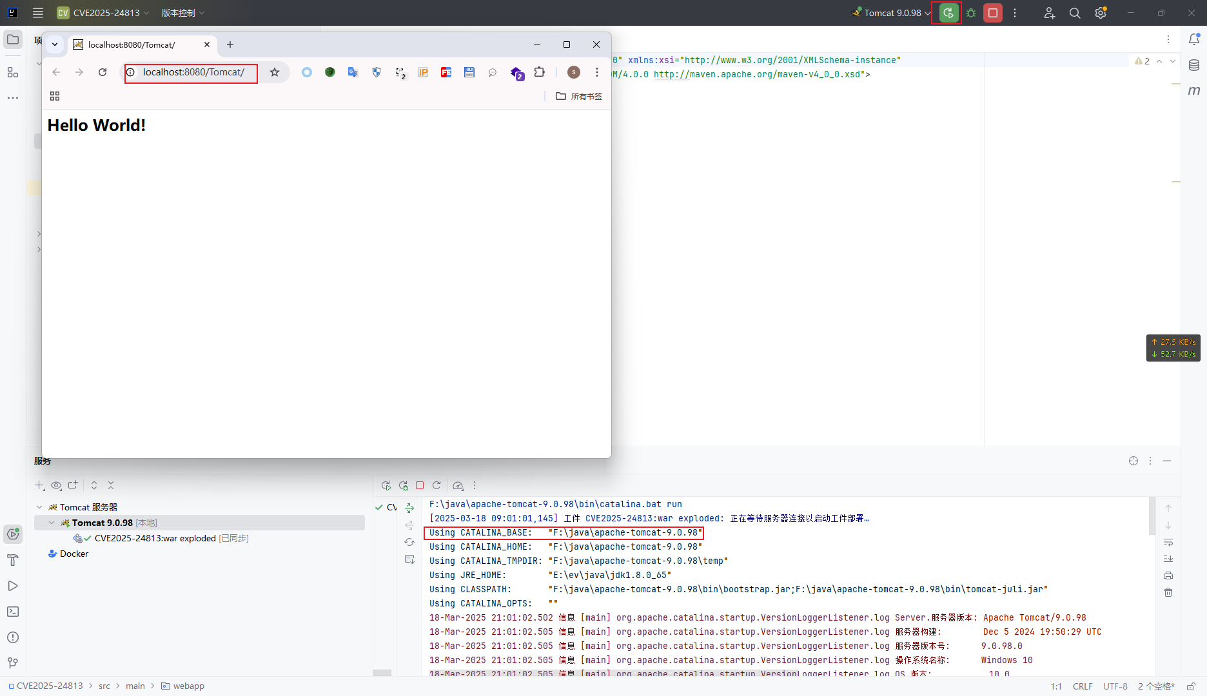Open Search Everywhere magnifier in IDE
The width and height of the screenshot is (1207, 696).
click(x=1075, y=13)
